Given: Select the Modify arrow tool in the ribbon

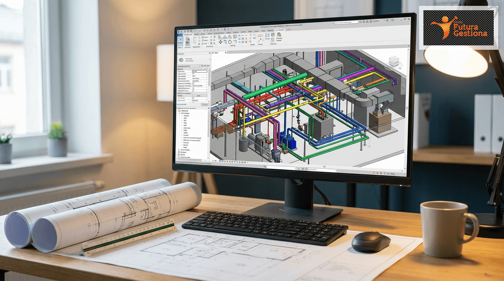Looking at the screenshot, I should 180,40.
